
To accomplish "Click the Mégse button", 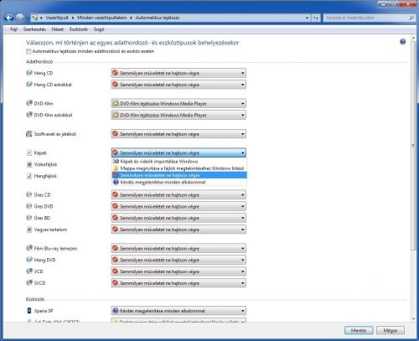I will pos(391,331).
